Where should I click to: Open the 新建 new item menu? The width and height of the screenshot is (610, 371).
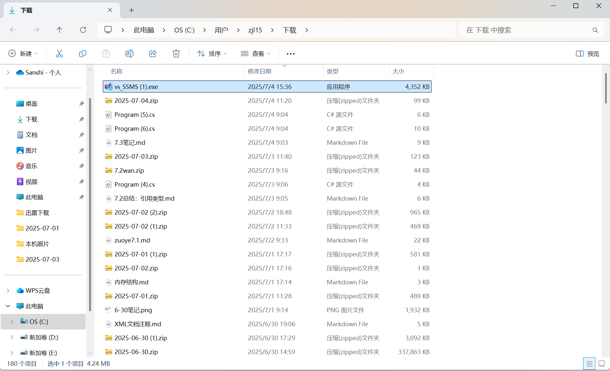click(x=23, y=53)
